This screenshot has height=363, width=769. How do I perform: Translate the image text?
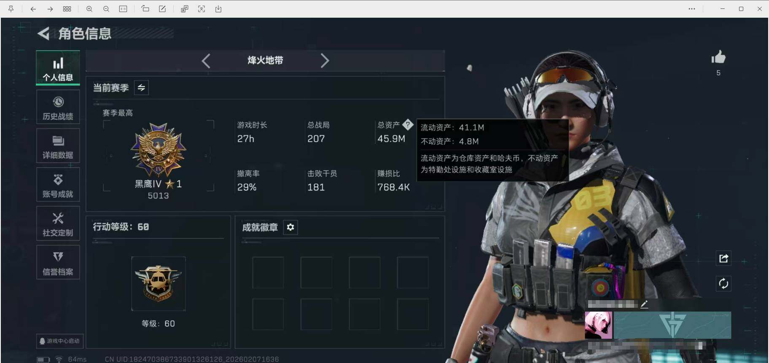(x=184, y=9)
